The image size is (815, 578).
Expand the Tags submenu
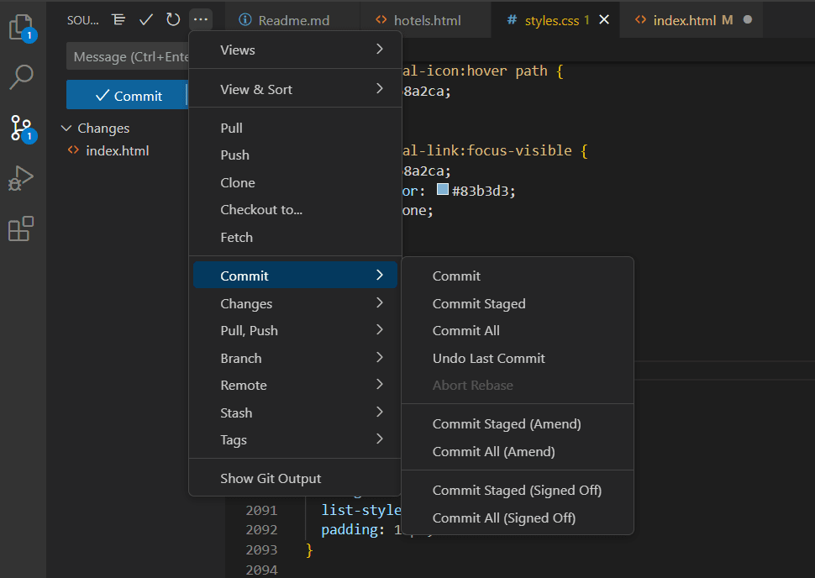295,439
